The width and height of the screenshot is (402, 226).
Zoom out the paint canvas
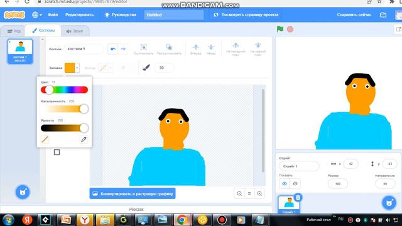pyautogui.click(x=239, y=194)
